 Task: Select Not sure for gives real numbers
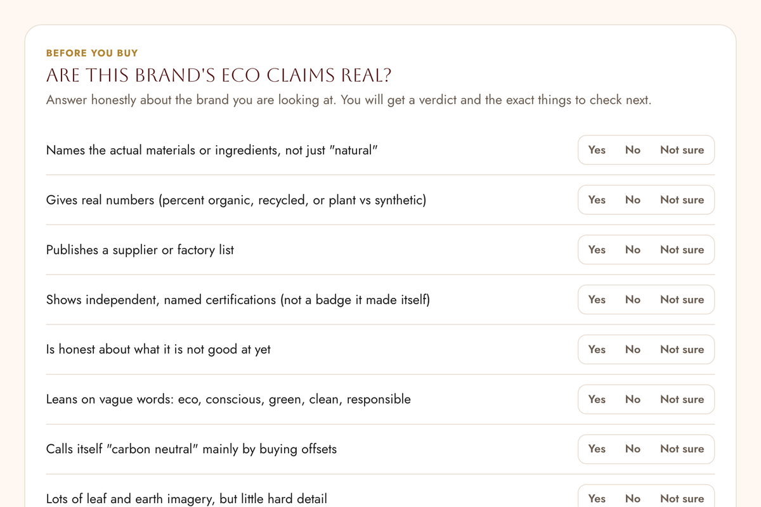pyautogui.click(x=682, y=200)
